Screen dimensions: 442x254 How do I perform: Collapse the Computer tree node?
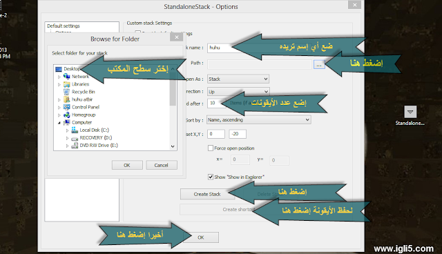point(59,123)
